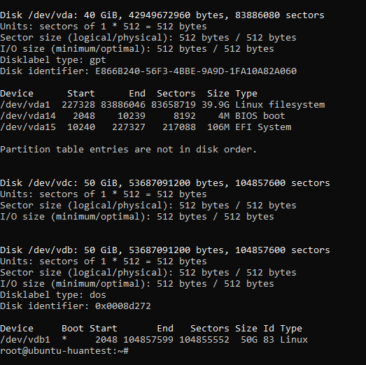The height and width of the screenshot is (365, 366).
Task: Click the Disklabel type: dos line
Action: [x=53, y=295]
